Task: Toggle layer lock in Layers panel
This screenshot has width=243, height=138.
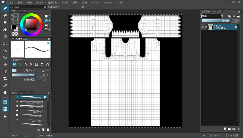Action: pyautogui.click(x=238, y=16)
